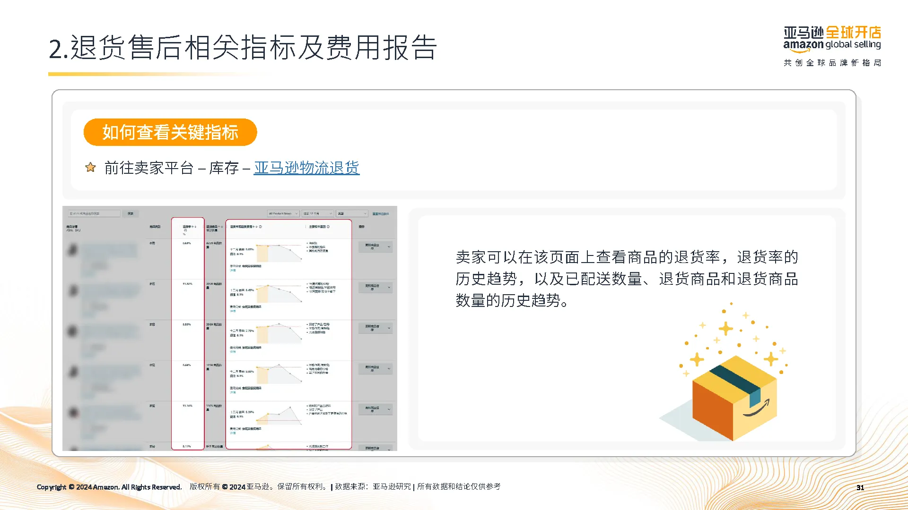Click the ASIN or product name search field
Image resolution: width=908 pixels, height=510 pixels.
click(93, 213)
